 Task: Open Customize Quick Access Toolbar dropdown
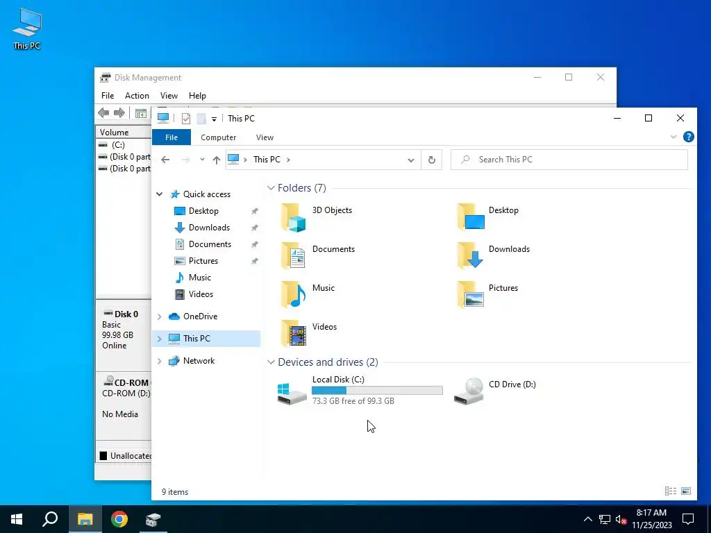tap(214, 119)
